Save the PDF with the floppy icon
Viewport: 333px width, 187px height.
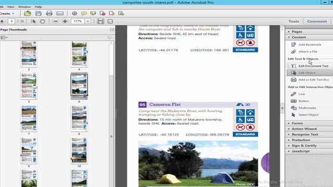(39, 14)
